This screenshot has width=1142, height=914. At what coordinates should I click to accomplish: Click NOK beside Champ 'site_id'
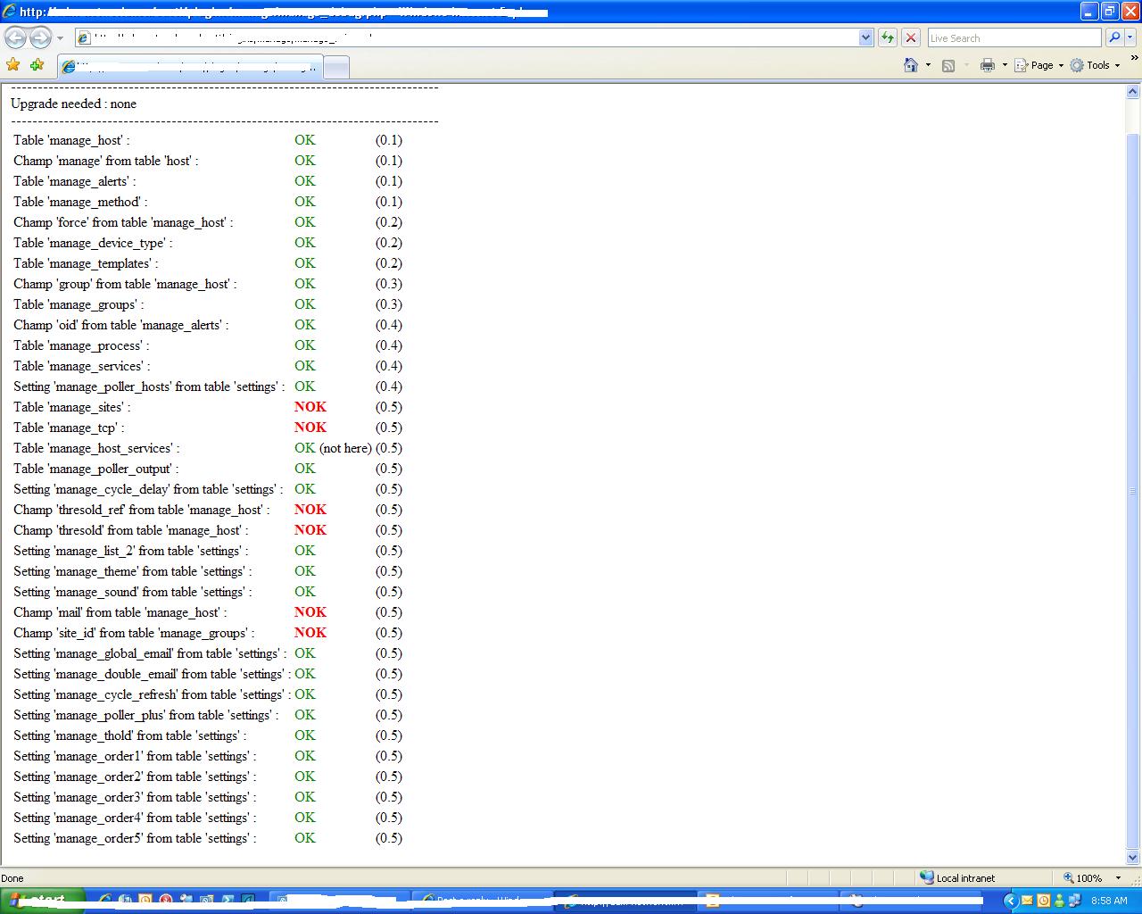[x=310, y=633]
